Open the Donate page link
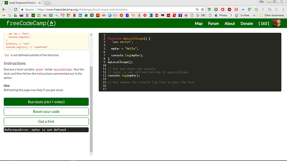Screen dimensions: 287x161 (x=247, y=23)
